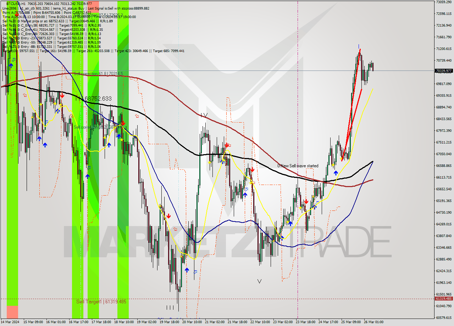Click price axis label 63346.665
The image size is (454, 326).
click(443, 248)
